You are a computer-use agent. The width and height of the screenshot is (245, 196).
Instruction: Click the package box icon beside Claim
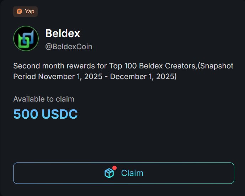pos(109,173)
